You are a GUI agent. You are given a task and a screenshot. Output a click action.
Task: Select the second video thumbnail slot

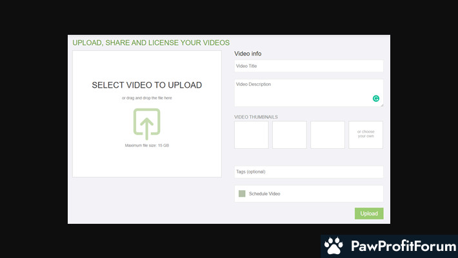coord(290,135)
